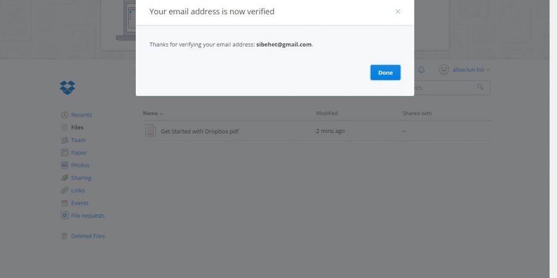Sort files by Name column arrow

click(162, 114)
